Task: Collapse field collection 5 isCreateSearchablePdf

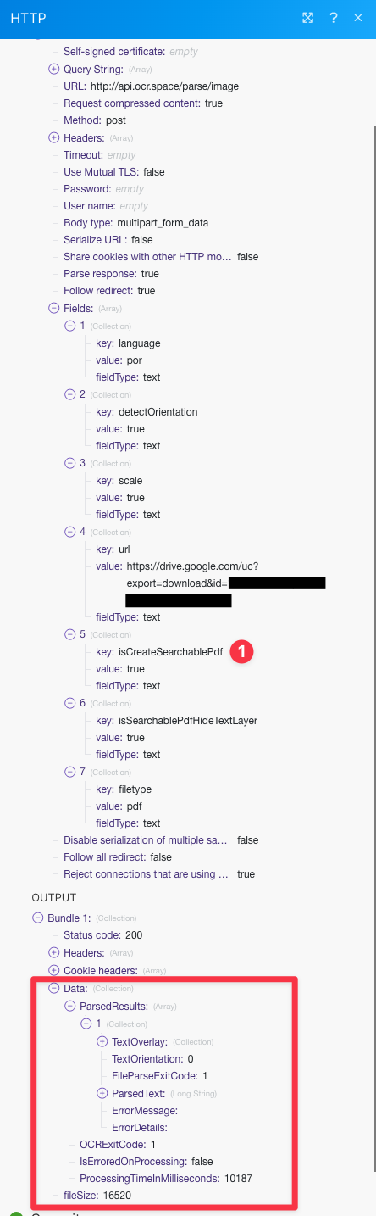Action: (70, 634)
